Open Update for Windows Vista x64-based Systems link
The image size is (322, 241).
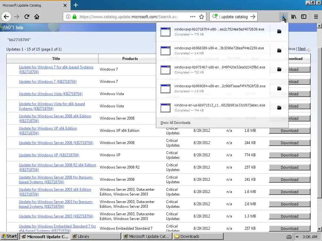click(x=52, y=106)
